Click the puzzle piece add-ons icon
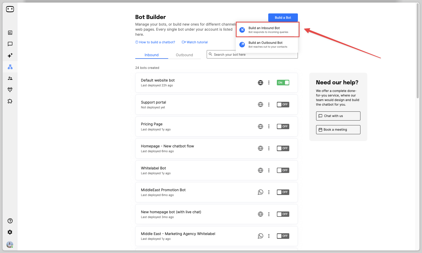Image resolution: width=422 pixels, height=253 pixels. [10, 101]
